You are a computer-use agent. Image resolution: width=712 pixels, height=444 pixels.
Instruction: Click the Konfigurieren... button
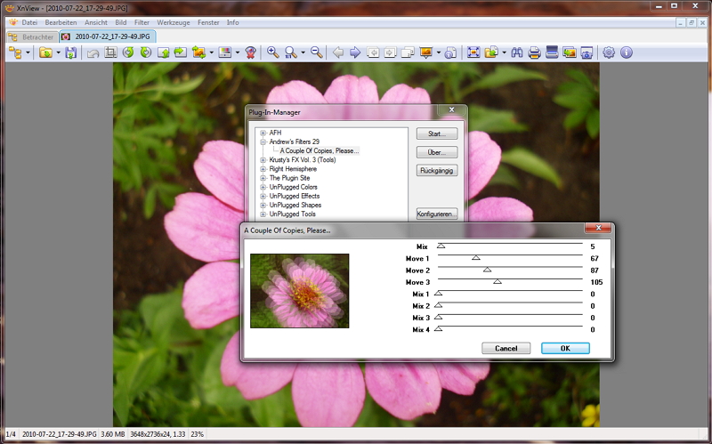[x=437, y=214]
